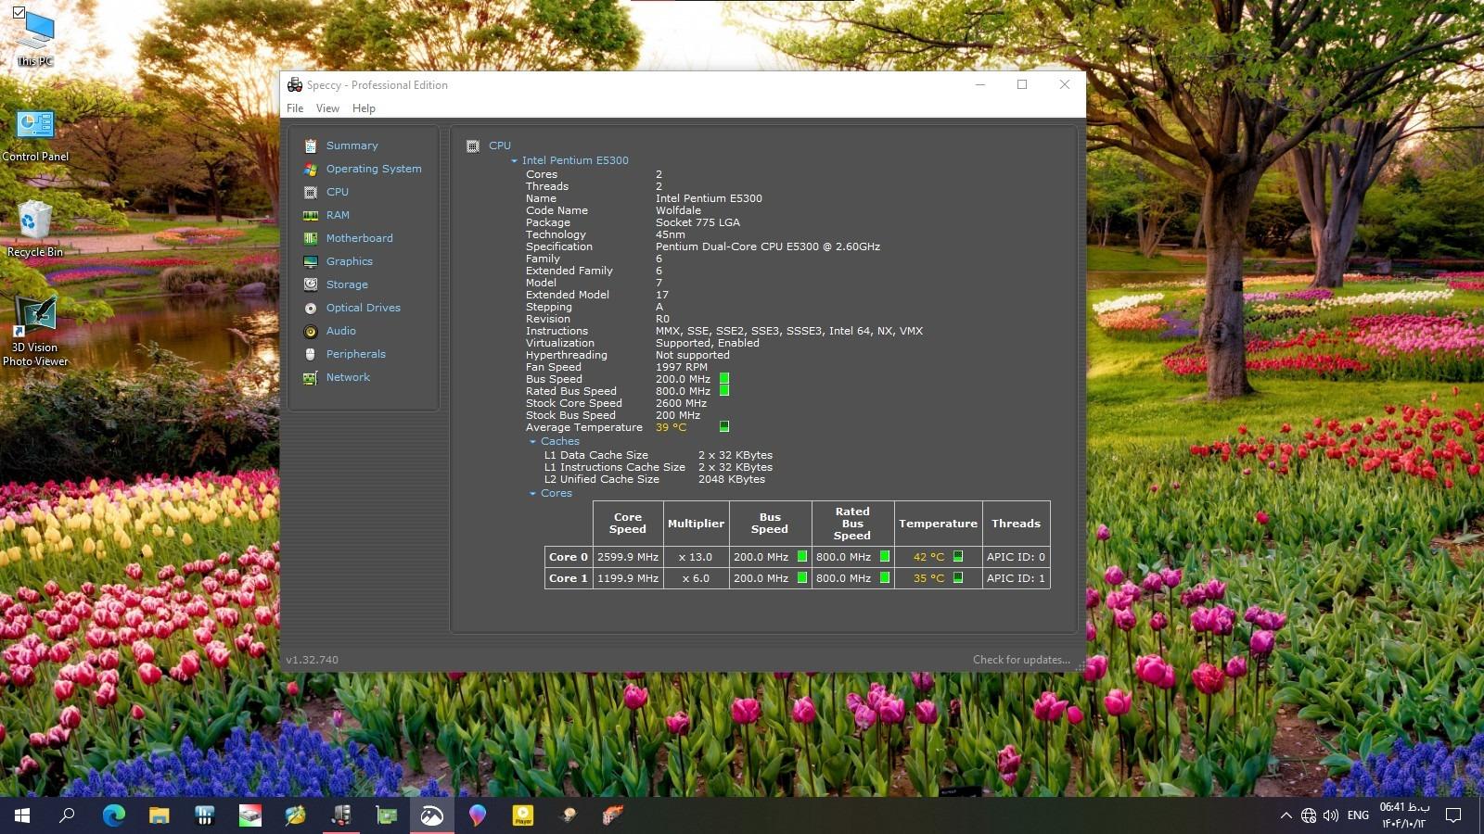Click the RAM icon in sidebar
Screen dimensions: 1484x834
click(311, 215)
